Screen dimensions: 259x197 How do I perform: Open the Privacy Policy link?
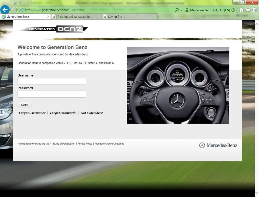click(x=85, y=144)
